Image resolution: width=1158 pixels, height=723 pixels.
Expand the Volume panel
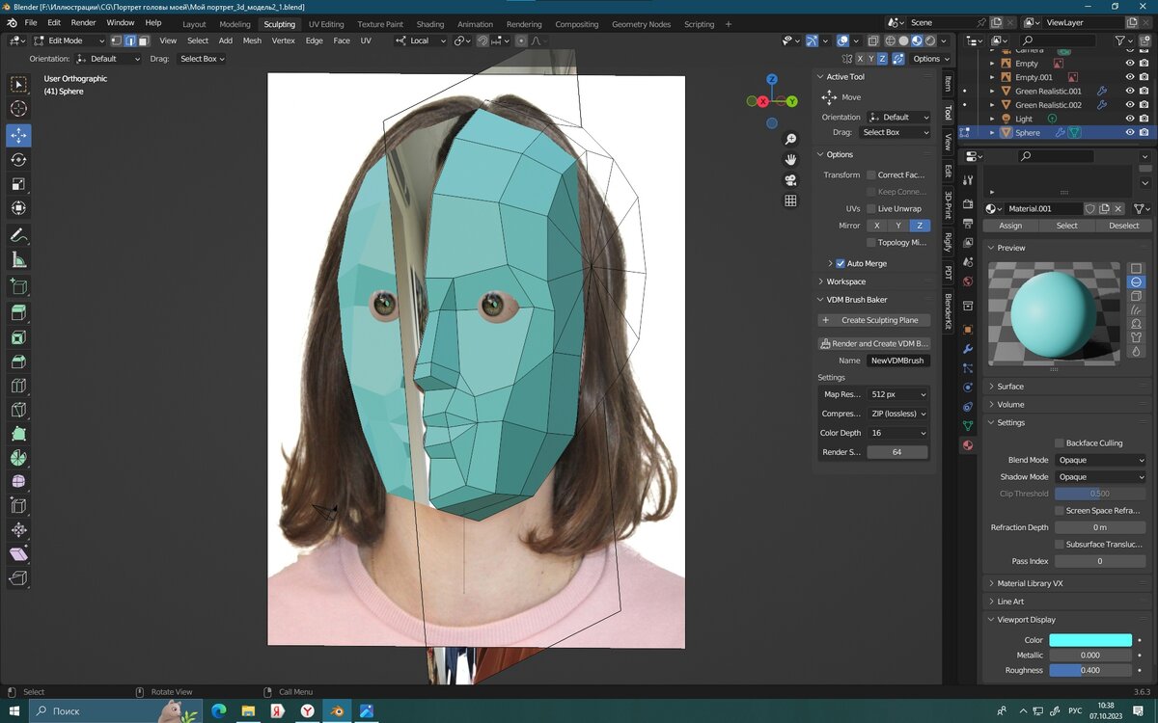[x=1010, y=404]
